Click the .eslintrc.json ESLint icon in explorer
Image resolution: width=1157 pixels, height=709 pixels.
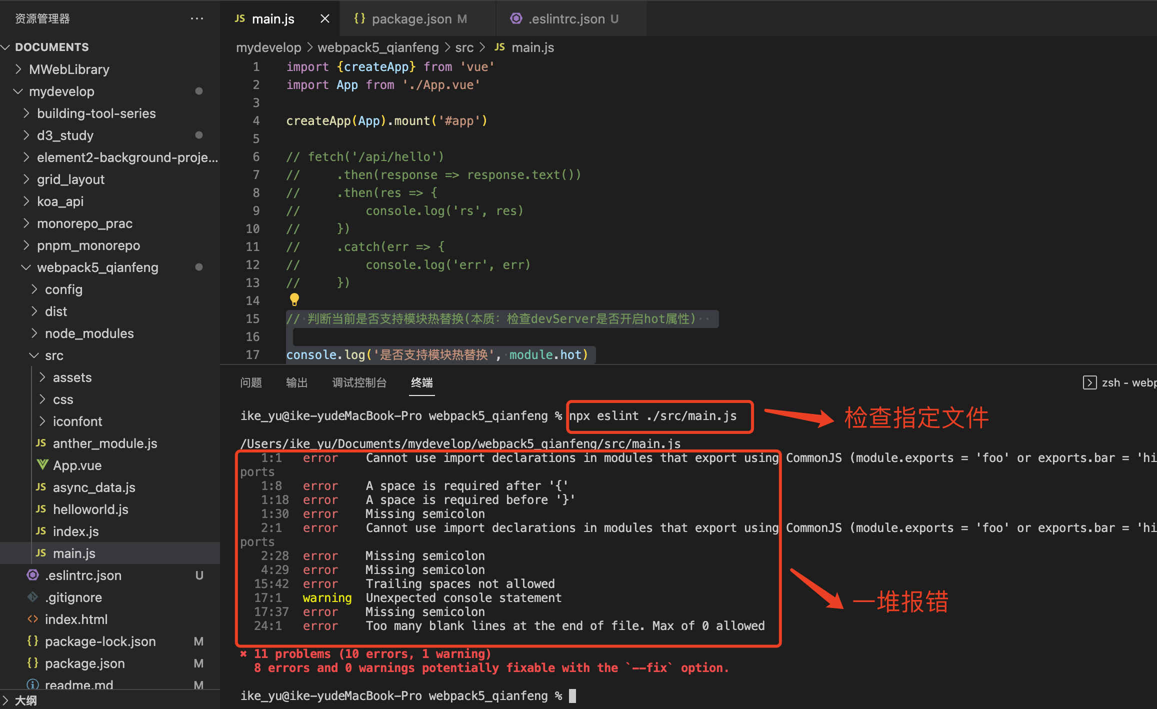[33, 575]
